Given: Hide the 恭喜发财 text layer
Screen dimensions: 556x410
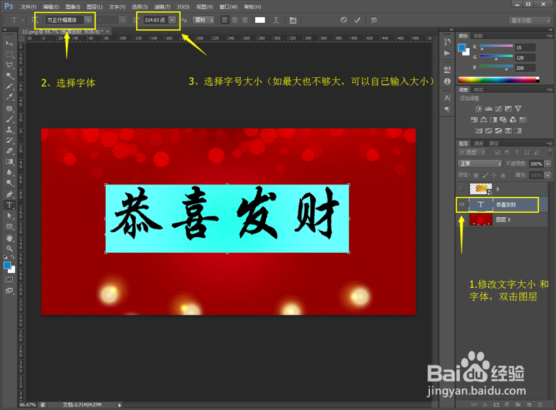Looking at the screenshot, I should tap(461, 204).
